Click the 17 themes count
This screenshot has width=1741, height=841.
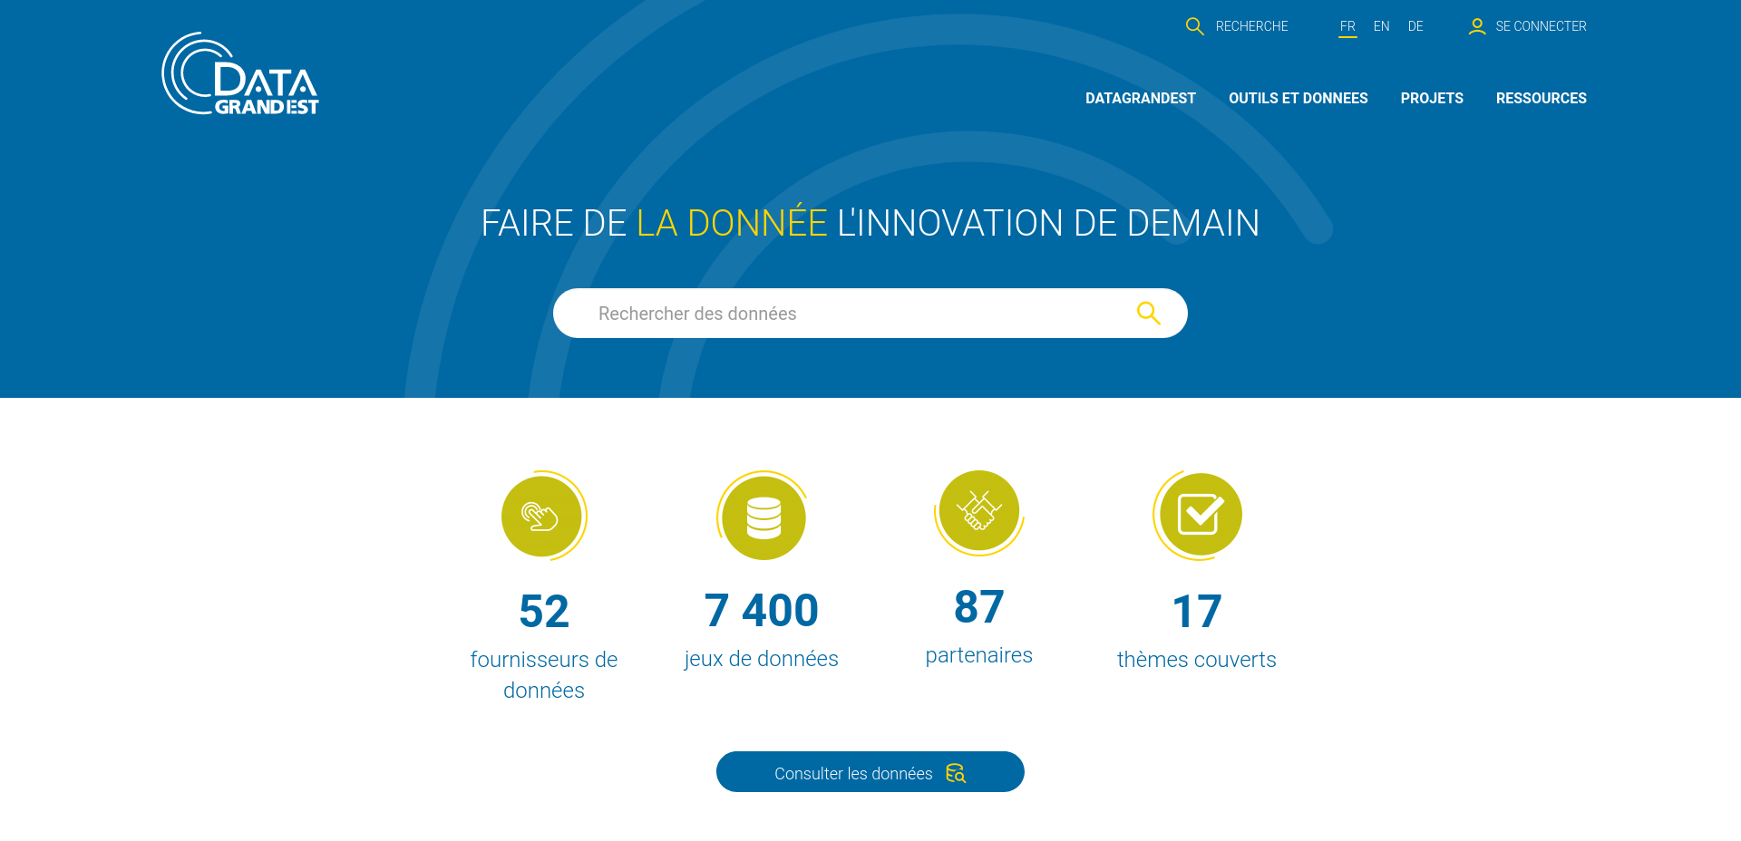1197,611
